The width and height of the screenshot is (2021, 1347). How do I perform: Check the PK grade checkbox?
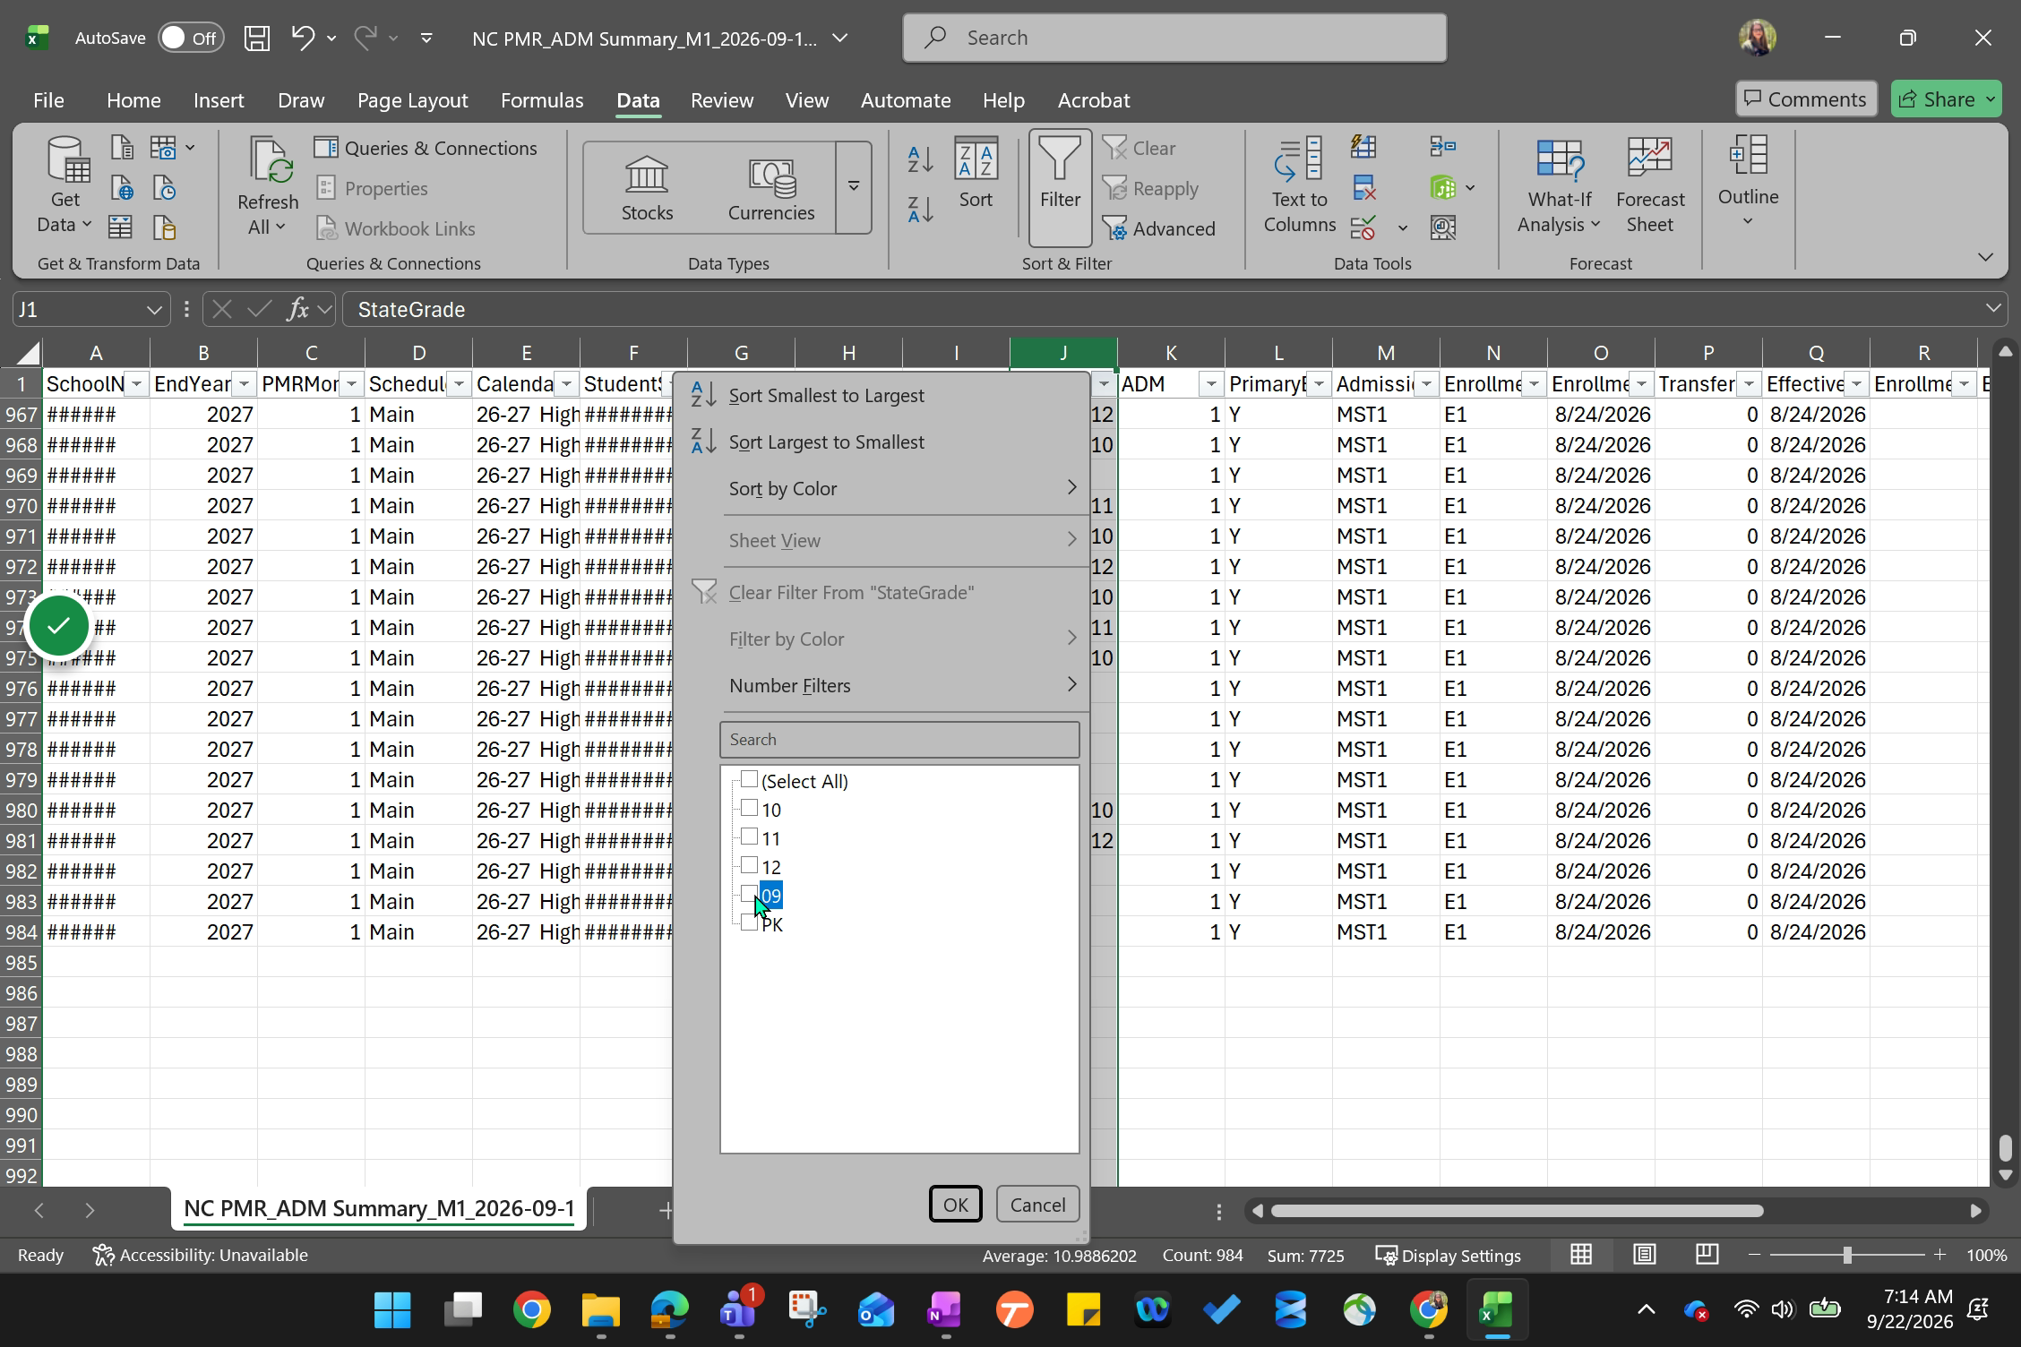749,923
